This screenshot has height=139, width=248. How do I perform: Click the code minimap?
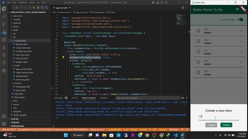181,20
